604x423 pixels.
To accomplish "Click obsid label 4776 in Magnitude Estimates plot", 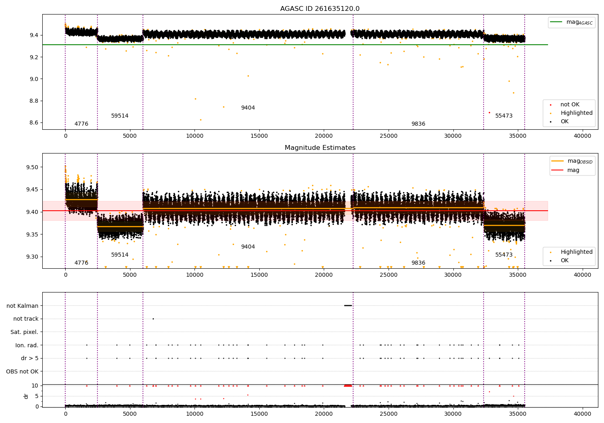I will (81, 263).
